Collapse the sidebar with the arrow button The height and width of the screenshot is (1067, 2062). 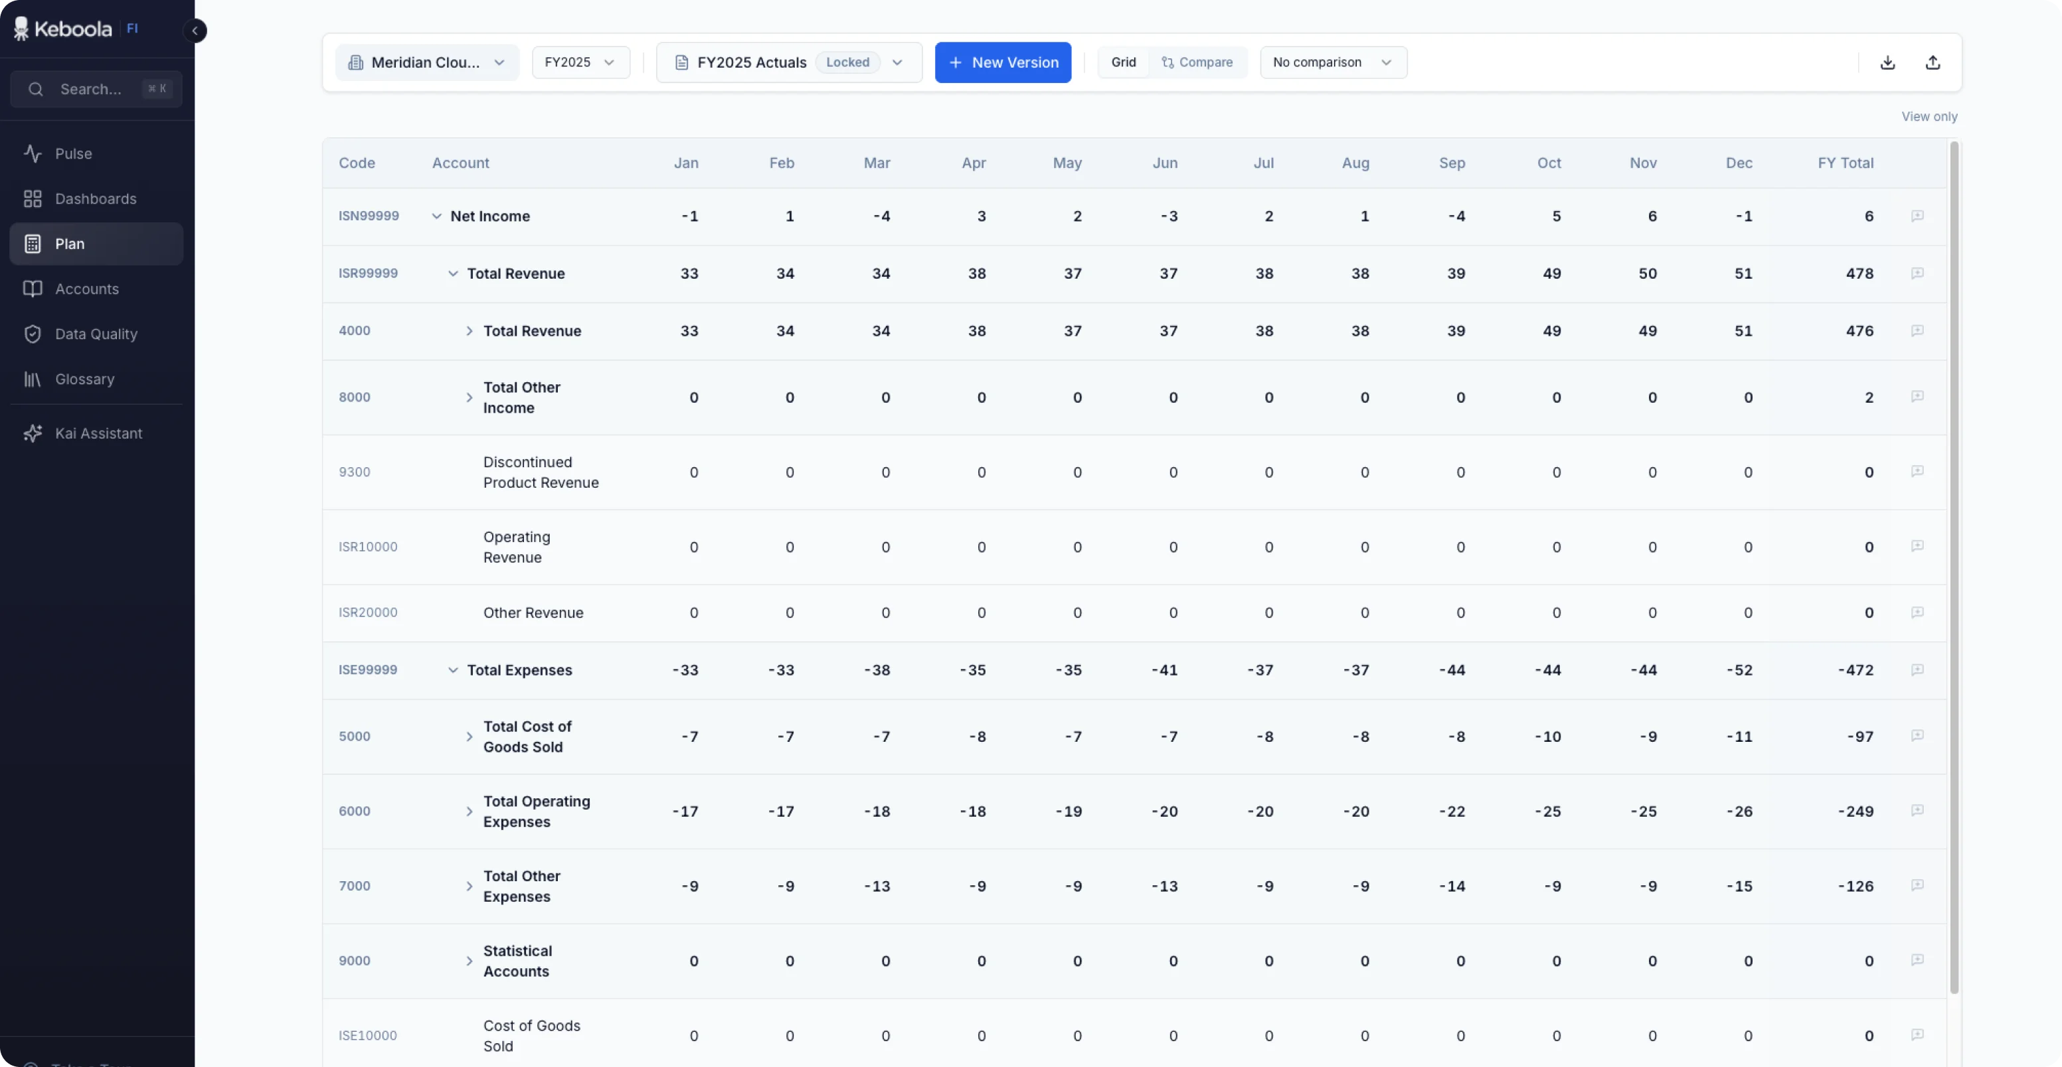click(x=195, y=31)
